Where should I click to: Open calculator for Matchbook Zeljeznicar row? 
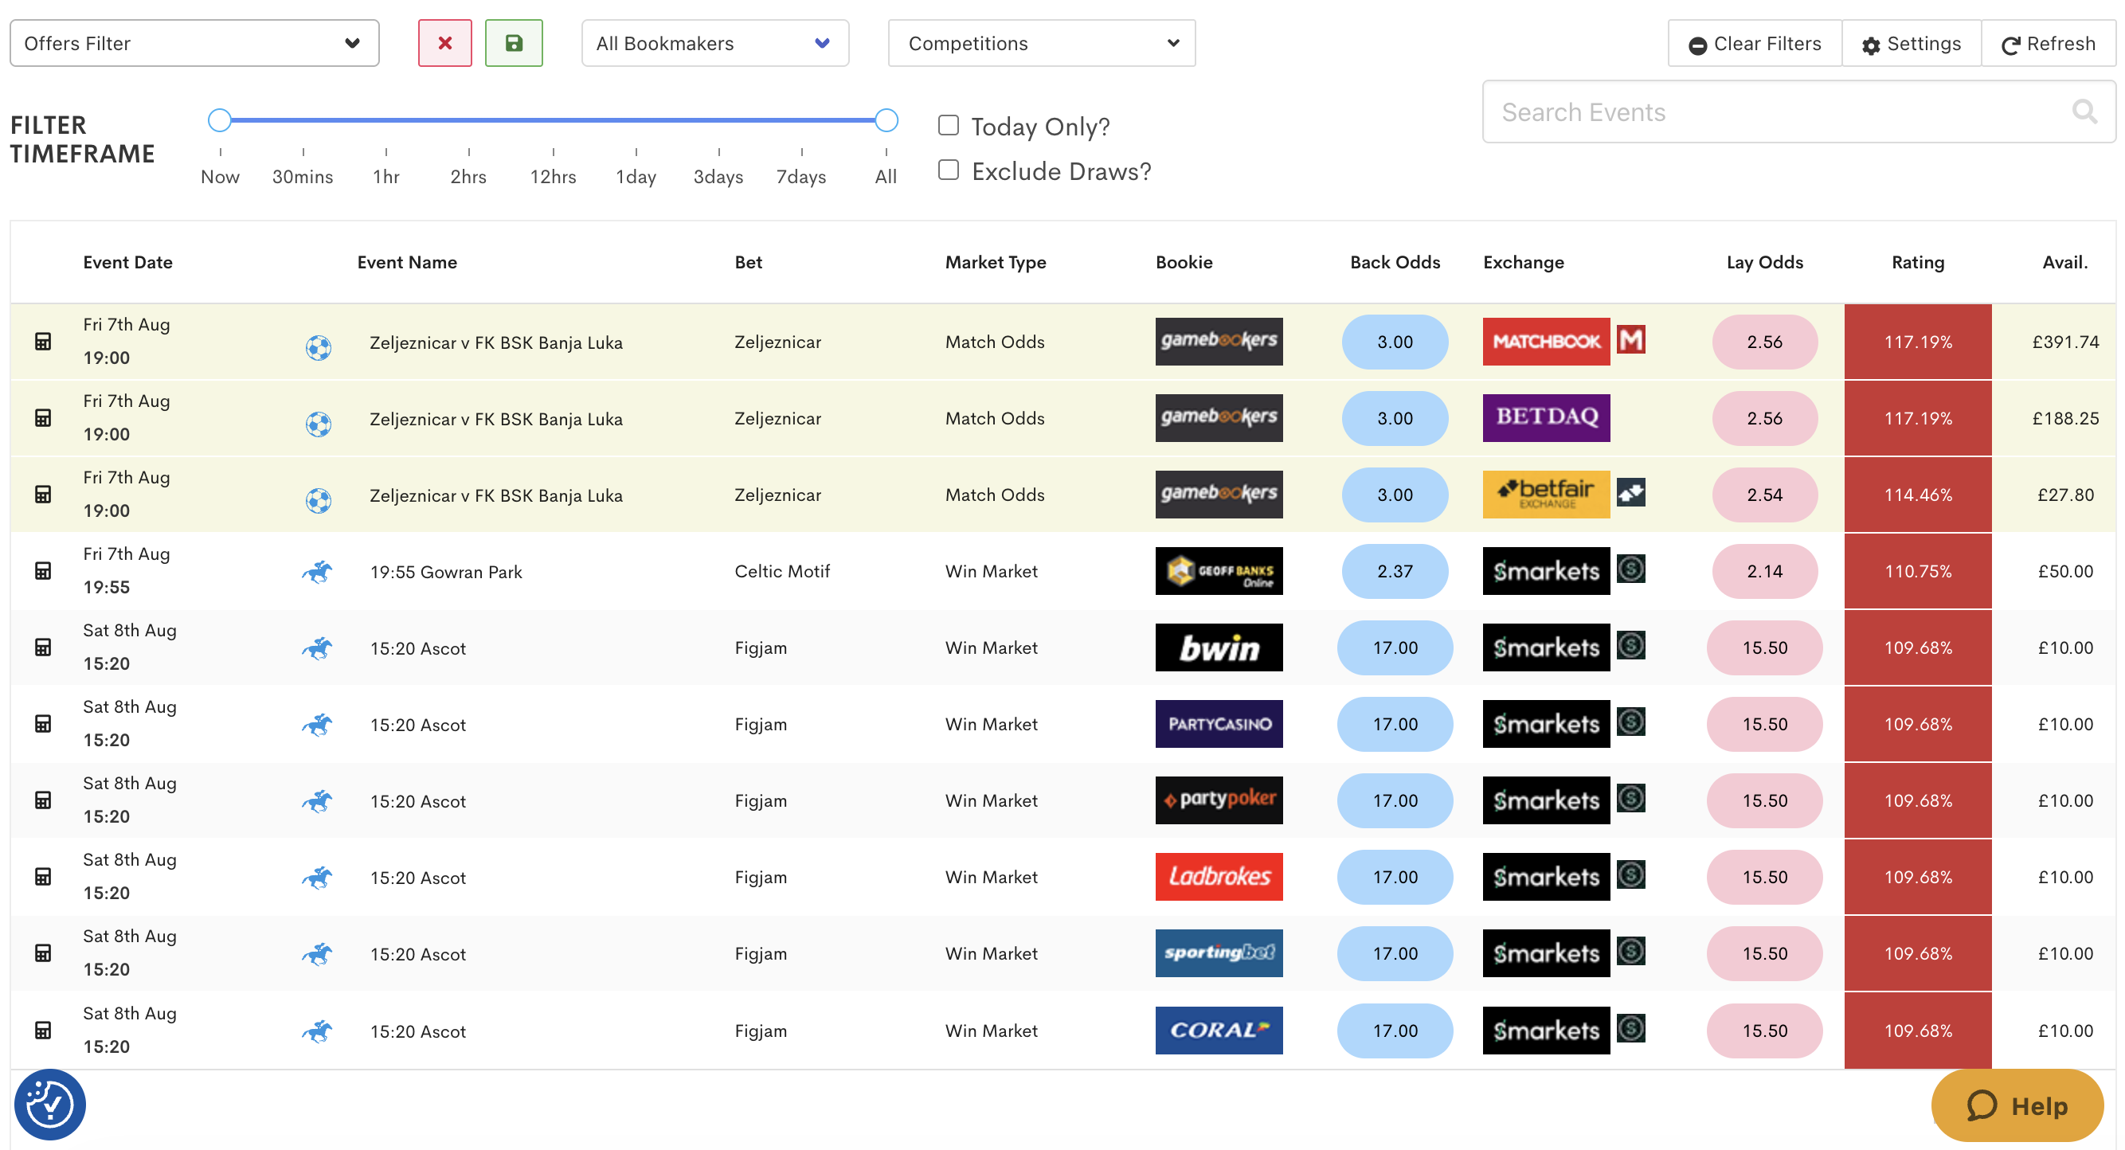pyautogui.click(x=43, y=342)
